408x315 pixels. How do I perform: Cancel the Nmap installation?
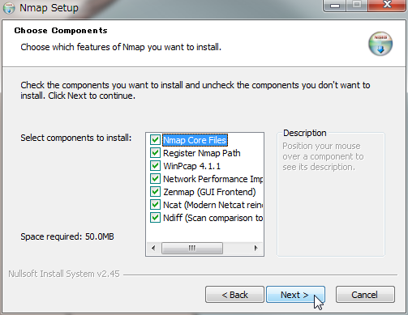click(365, 295)
